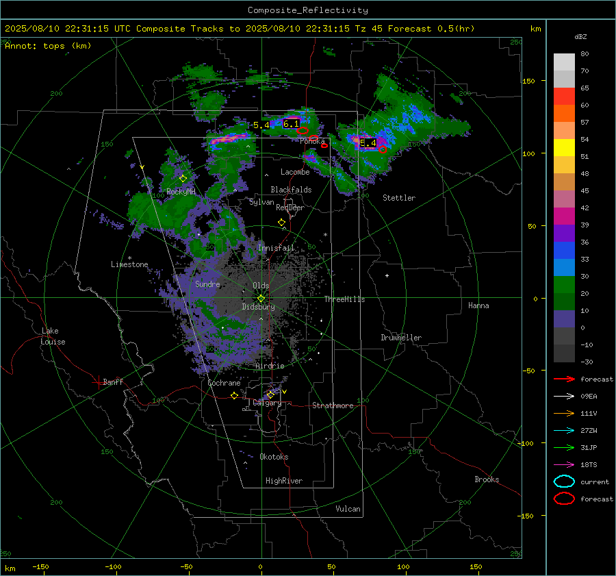This screenshot has height=576, width=616.
Task: Click the yellow diamond marker near RockyMH
Action: [183, 179]
